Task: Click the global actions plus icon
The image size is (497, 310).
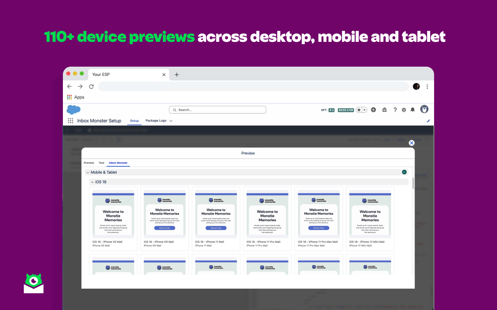Action: 374,110
